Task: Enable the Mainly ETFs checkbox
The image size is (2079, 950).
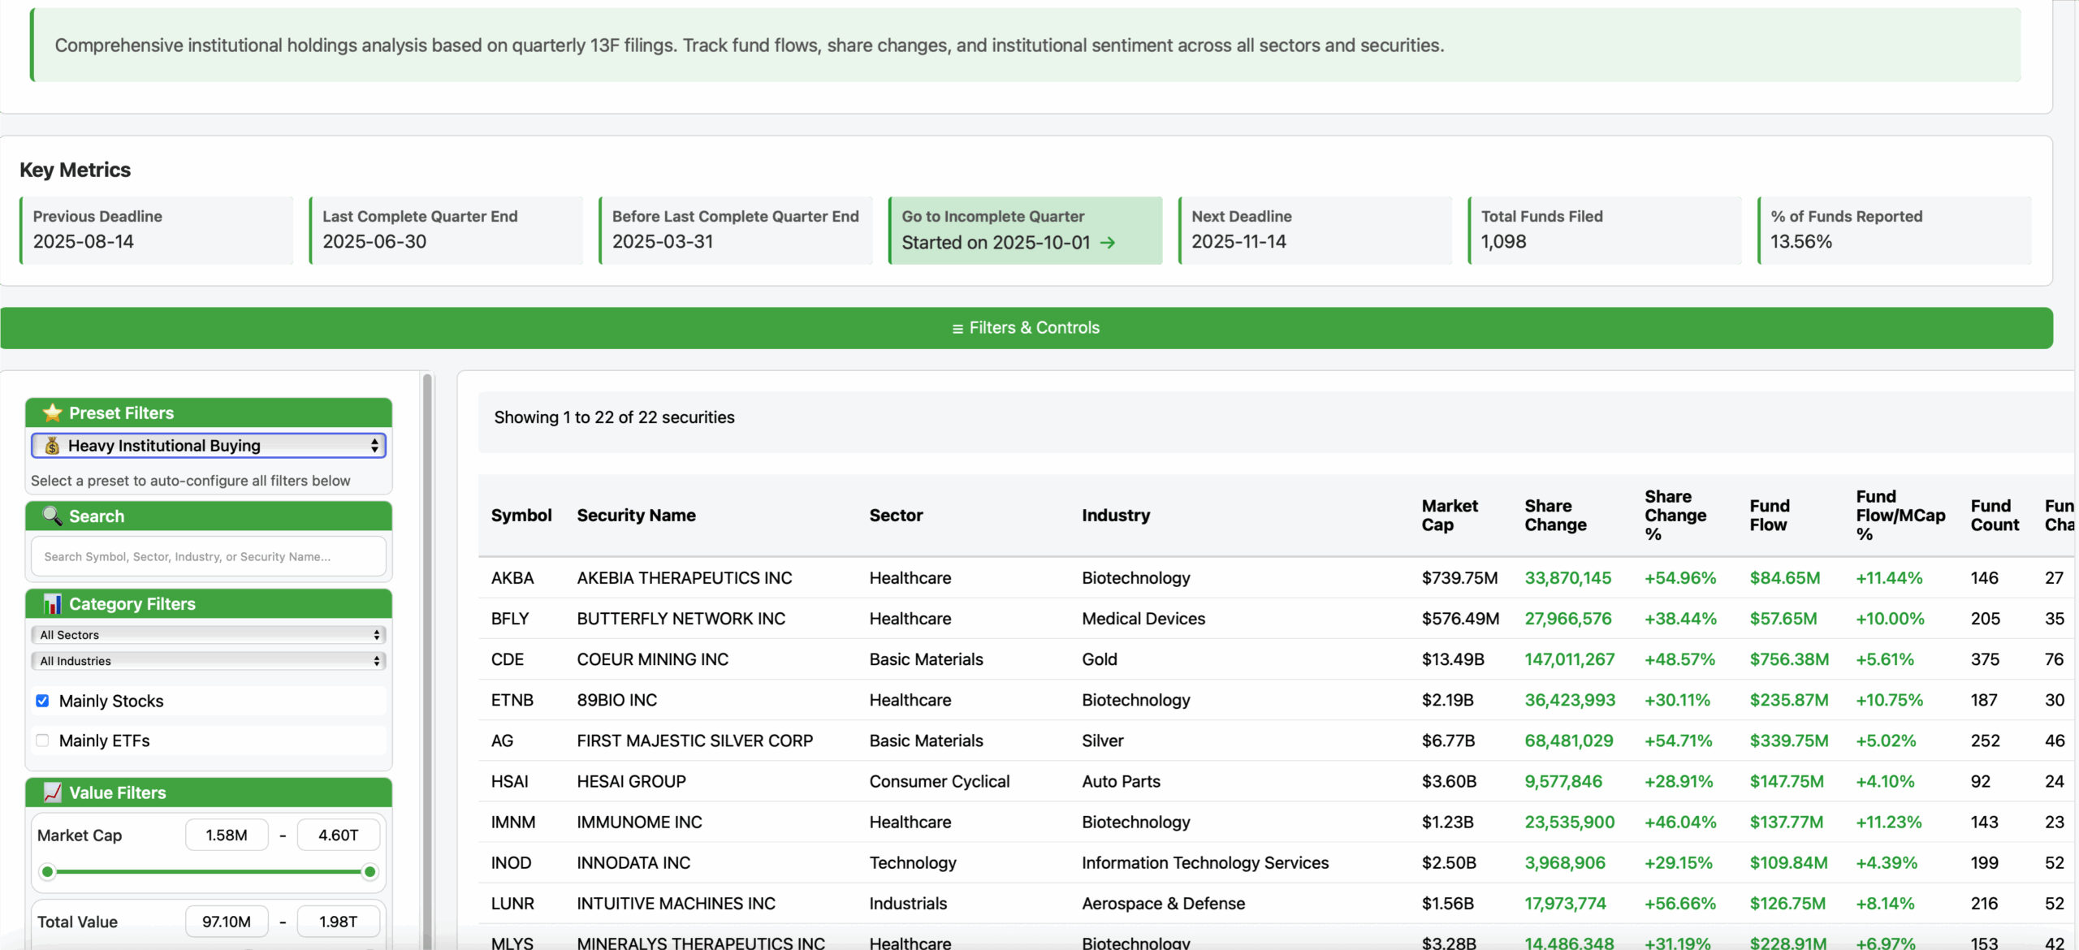Action: (42, 741)
